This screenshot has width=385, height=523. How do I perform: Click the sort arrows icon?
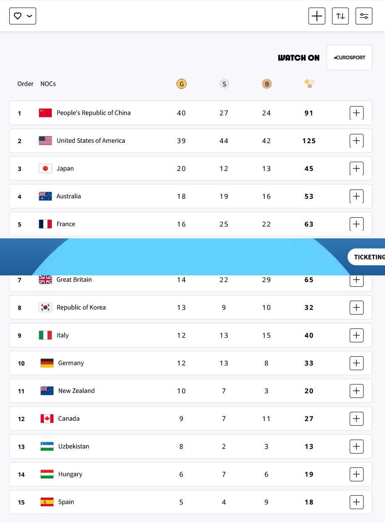tap(340, 16)
